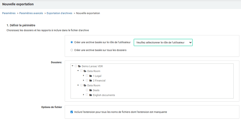Click the folder icon beside Deals
Image resolution: width=241 pixels, height=120 pixels.
point(91,90)
